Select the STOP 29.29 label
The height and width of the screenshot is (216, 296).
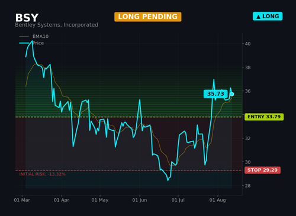pos(262,170)
